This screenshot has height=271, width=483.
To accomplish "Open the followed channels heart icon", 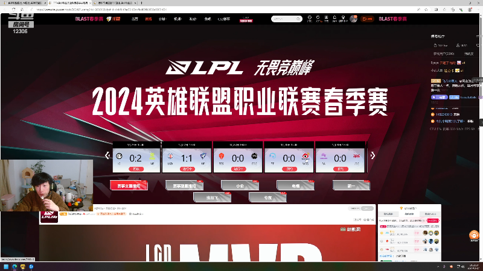I will coord(318,19).
